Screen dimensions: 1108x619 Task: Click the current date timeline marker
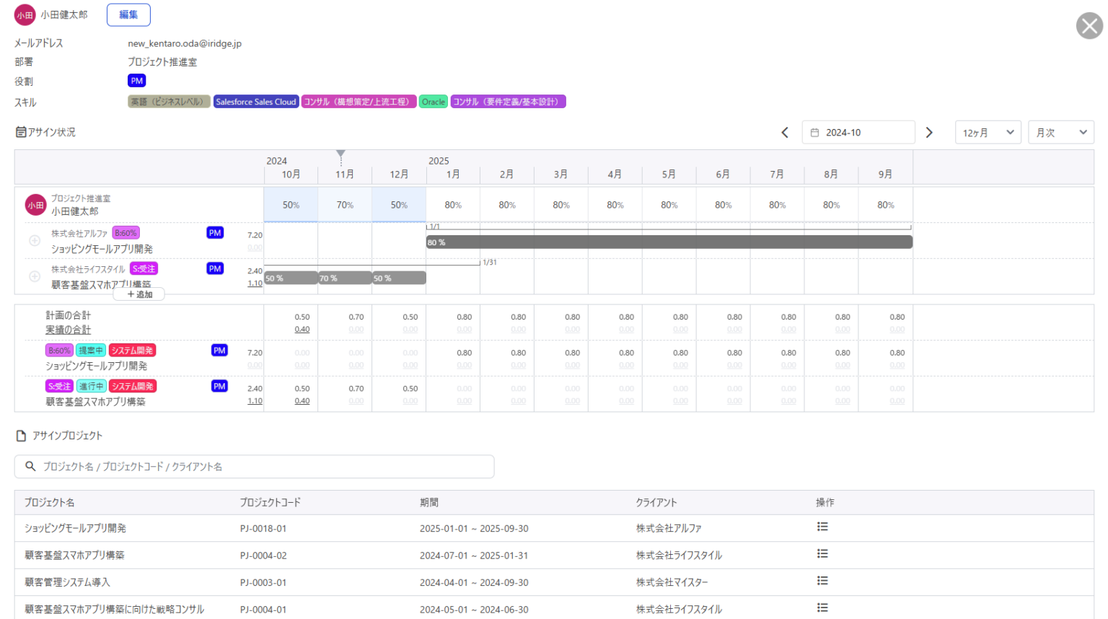coord(340,154)
